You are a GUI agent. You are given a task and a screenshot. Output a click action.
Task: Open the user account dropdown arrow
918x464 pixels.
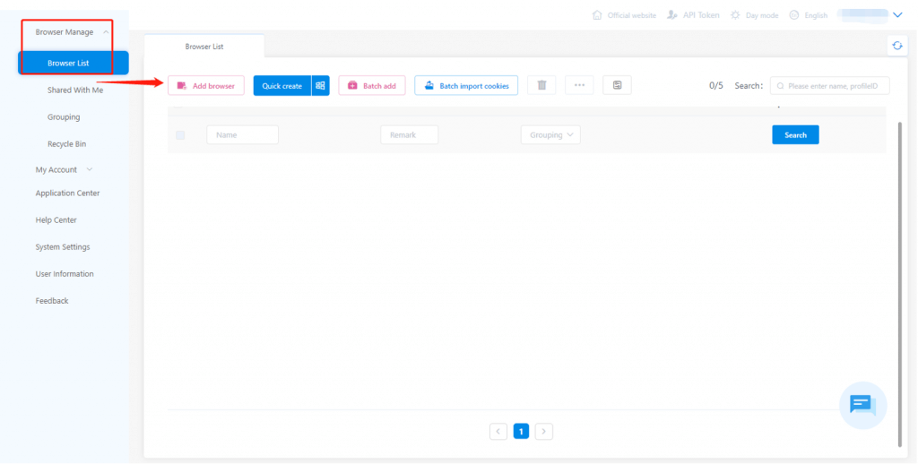click(897, 15)
